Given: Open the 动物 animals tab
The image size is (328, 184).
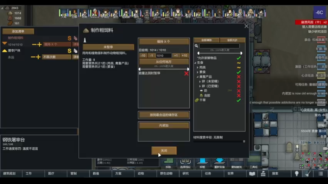Looking at the screenshot, I should tap(146, 173).
